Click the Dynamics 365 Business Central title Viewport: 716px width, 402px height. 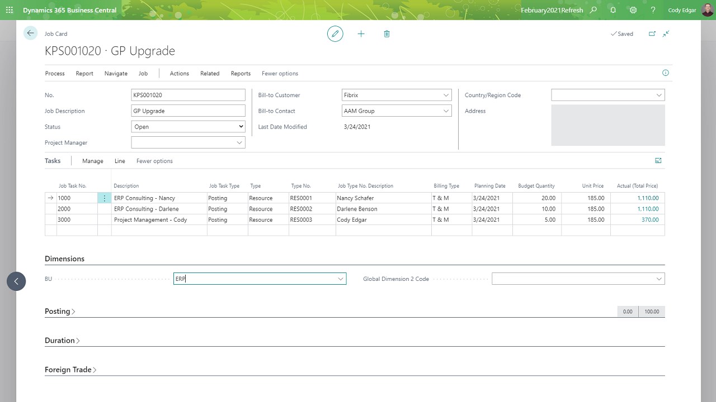coord(69,10)
